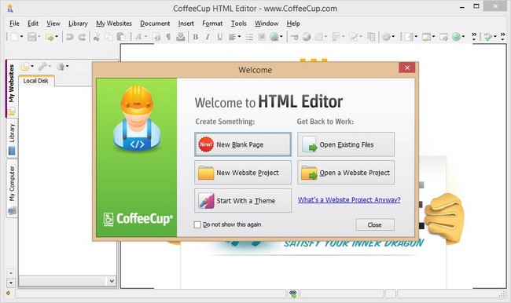Select the Local Disk tab
The image size is (511, 303).
tap(36, 81)
